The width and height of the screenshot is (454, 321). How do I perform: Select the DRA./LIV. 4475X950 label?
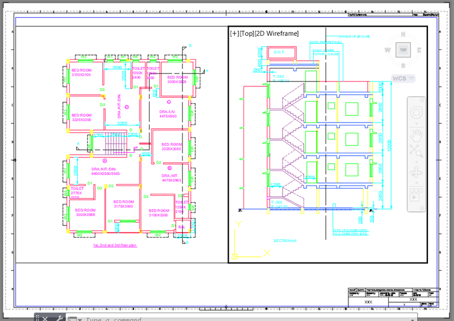(x=168, y=114)
